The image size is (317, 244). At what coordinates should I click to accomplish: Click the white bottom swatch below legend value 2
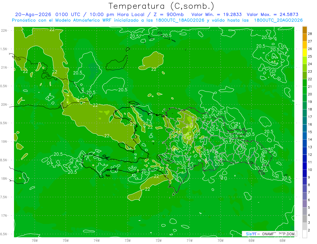coord(305,234)
